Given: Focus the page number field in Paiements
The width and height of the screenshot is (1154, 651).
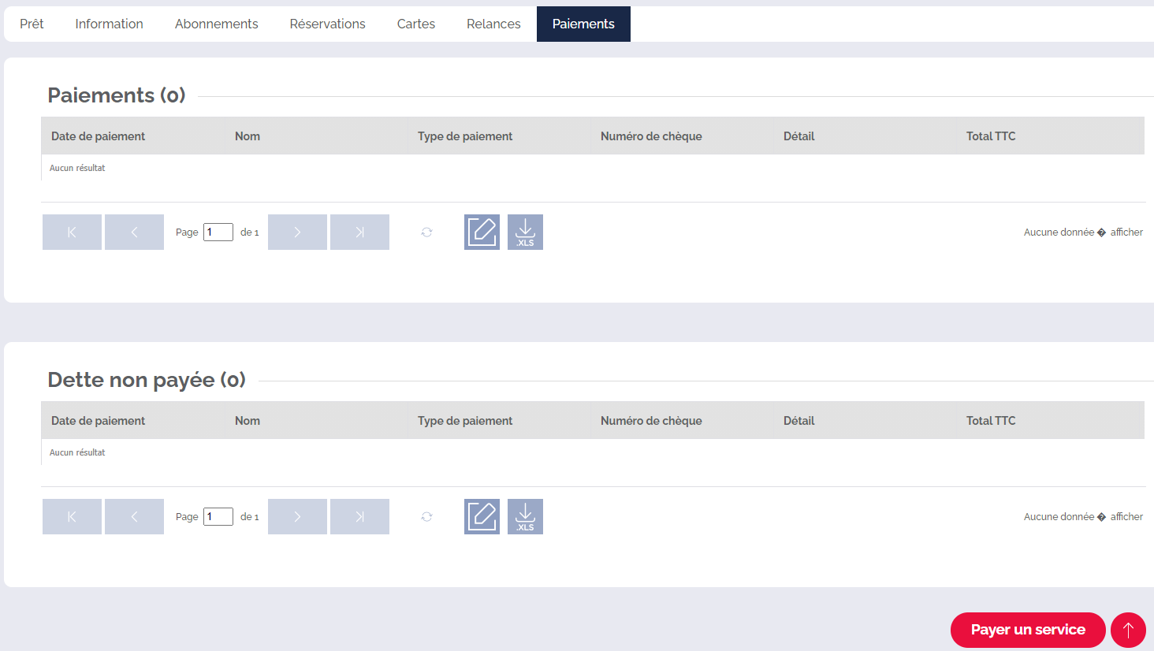Looking at the screenshot, I should tap(218, 232).
